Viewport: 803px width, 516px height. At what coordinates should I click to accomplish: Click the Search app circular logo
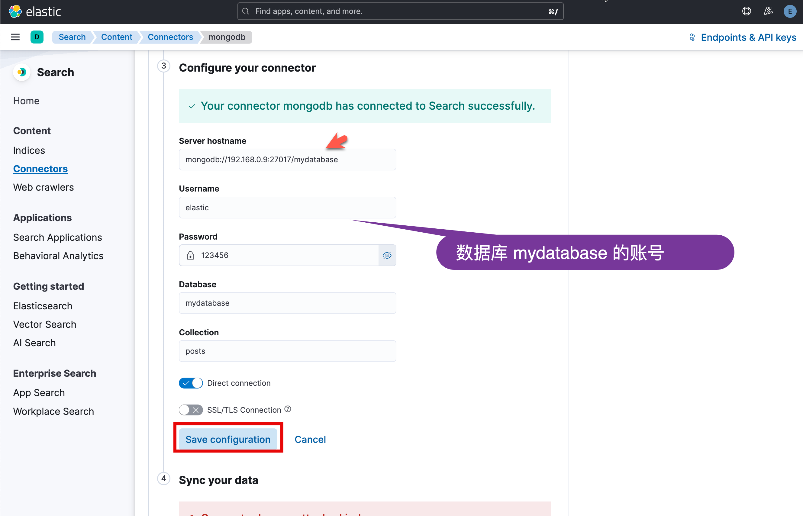[21, 72]
